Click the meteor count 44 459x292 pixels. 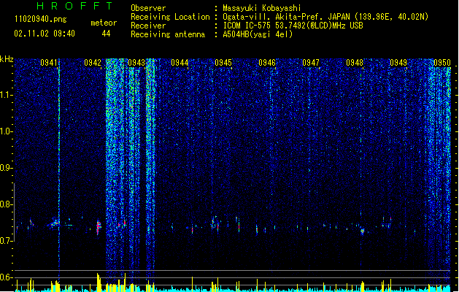[106, 34]
